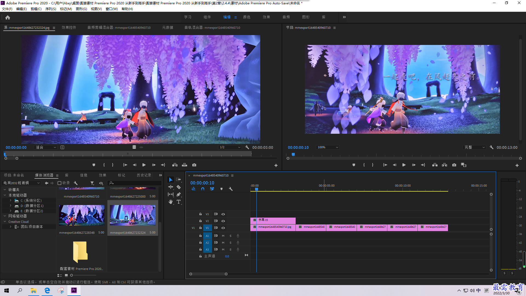The width and height of the screenshot is (526, 296).
Task: Switch to 项目: 未命名 tab
Action: pyautogui.click(x=14, y=175)
